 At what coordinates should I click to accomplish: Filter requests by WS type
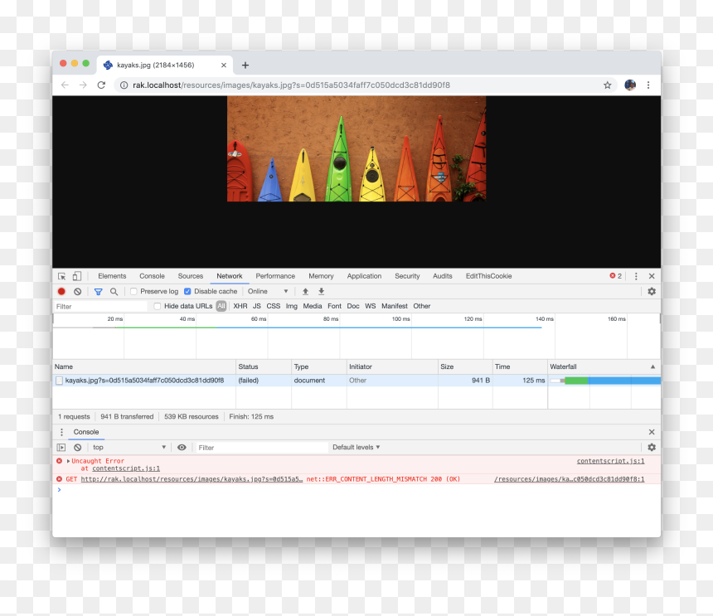pyautogui.click(x=370, y=306)
